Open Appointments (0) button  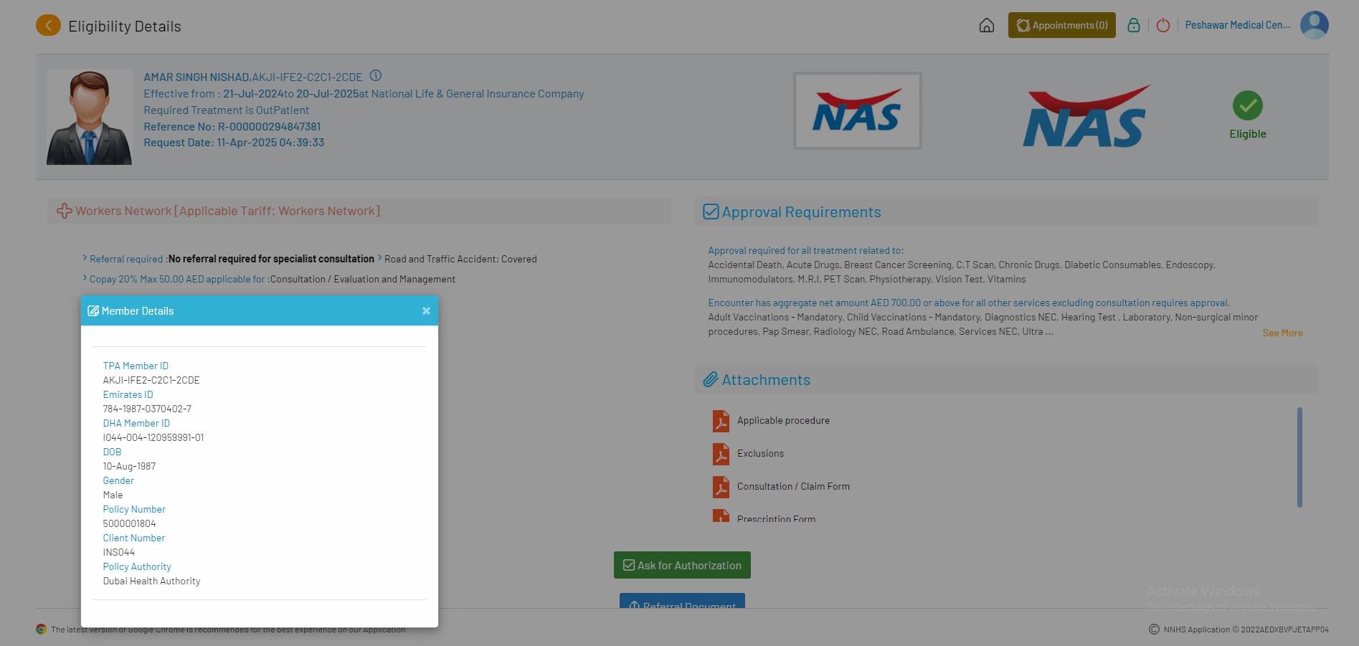coord(1062,25)
